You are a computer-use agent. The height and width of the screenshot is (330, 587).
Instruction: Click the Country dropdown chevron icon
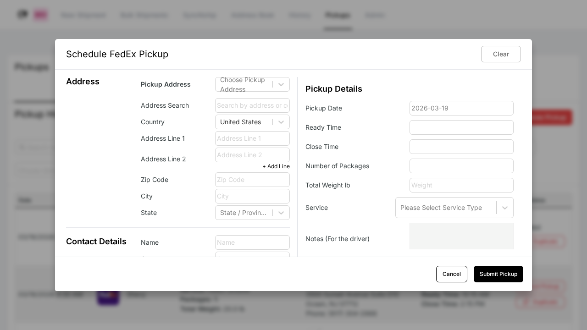(x=281, y=122)
